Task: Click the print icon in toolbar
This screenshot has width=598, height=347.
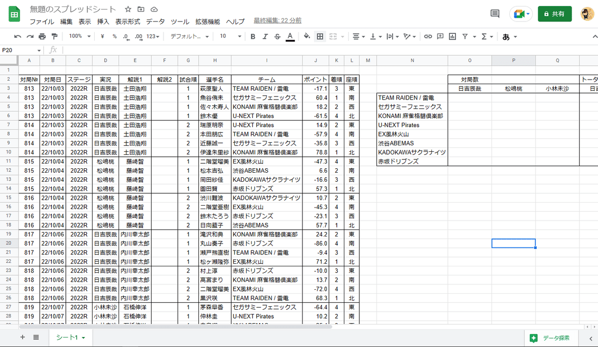Action: (42, 36)
